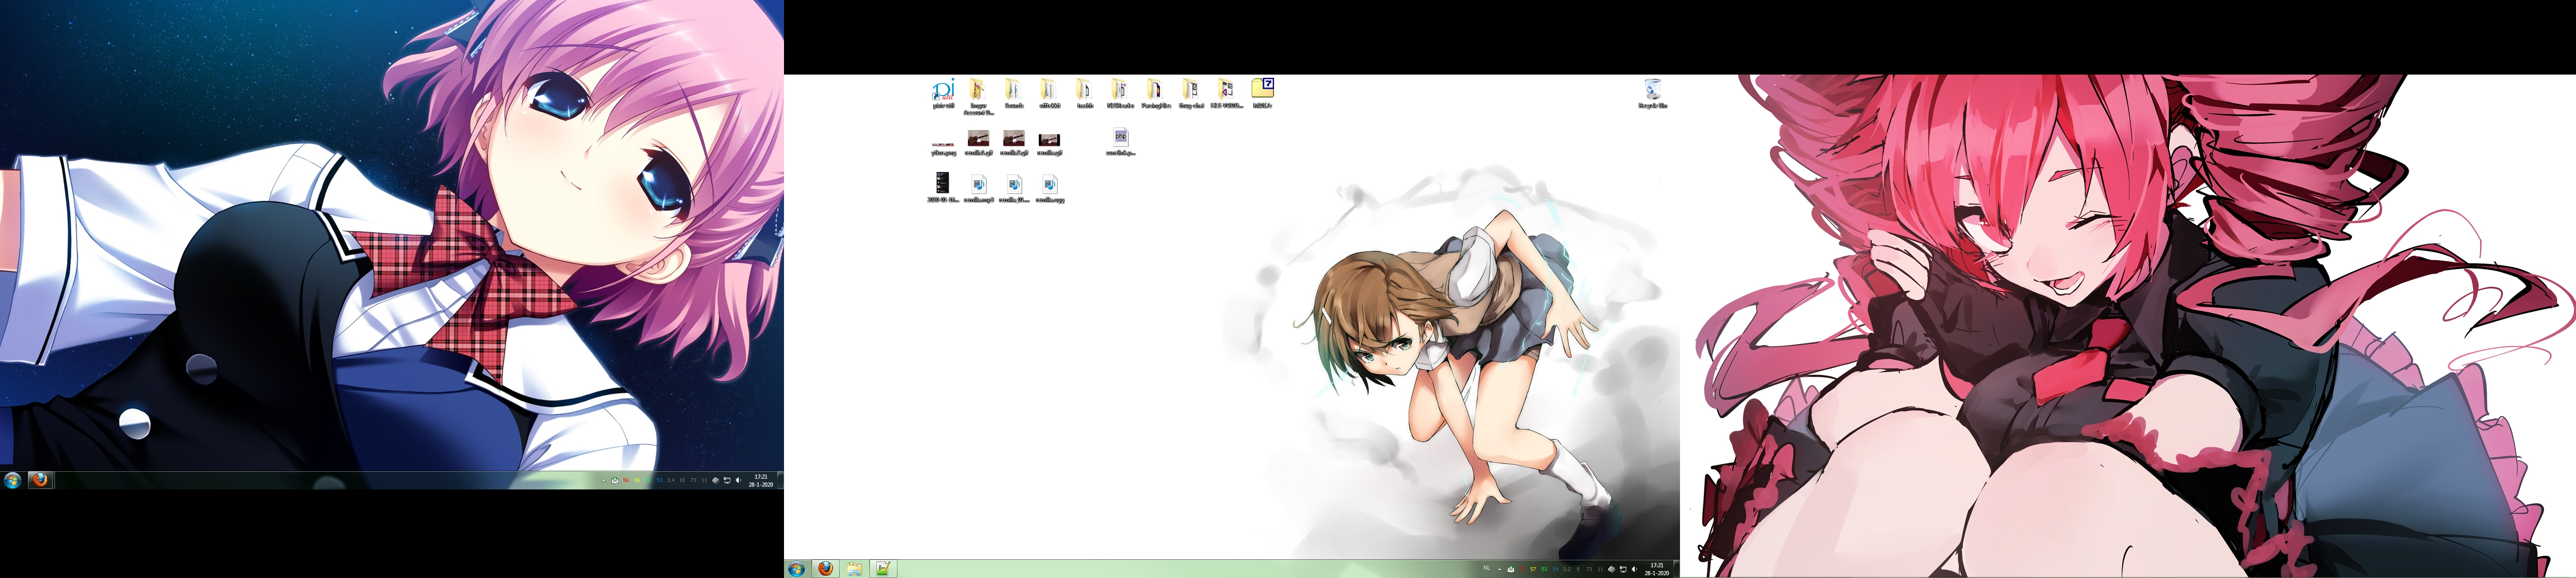Image resolution: width=2576 pixels, height=578 pixels.
Task: Click blue 54 tray reading
Action: coord(1556,569)
